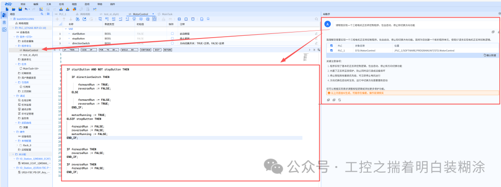501x187 pixels.
Task: Click the edit pencil for directionSwitch comment
Action: tap(316, 43)
